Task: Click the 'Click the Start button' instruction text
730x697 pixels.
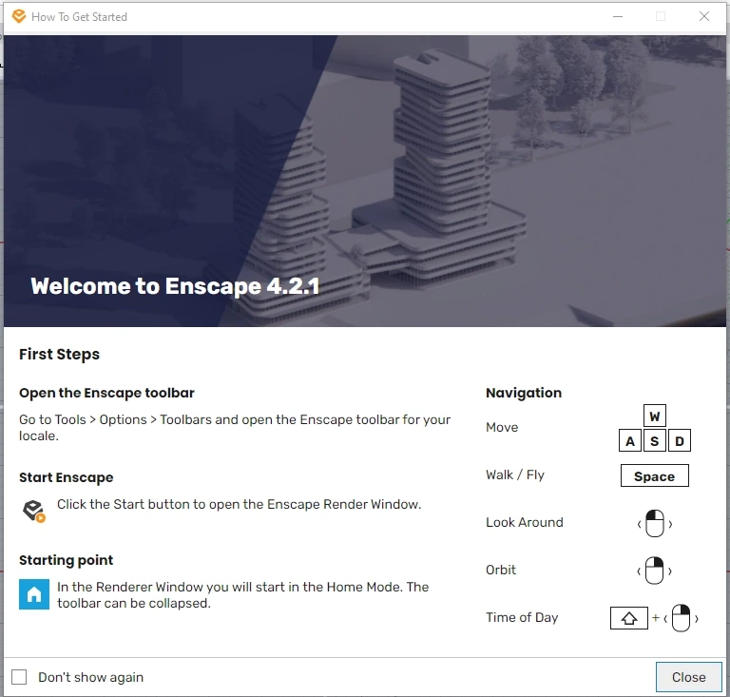Action: [x=239, y=505]
